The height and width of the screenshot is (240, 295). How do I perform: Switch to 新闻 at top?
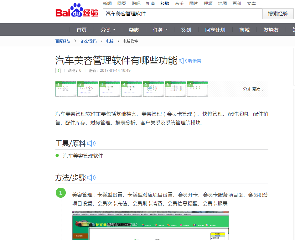click(x=107, y=3)
